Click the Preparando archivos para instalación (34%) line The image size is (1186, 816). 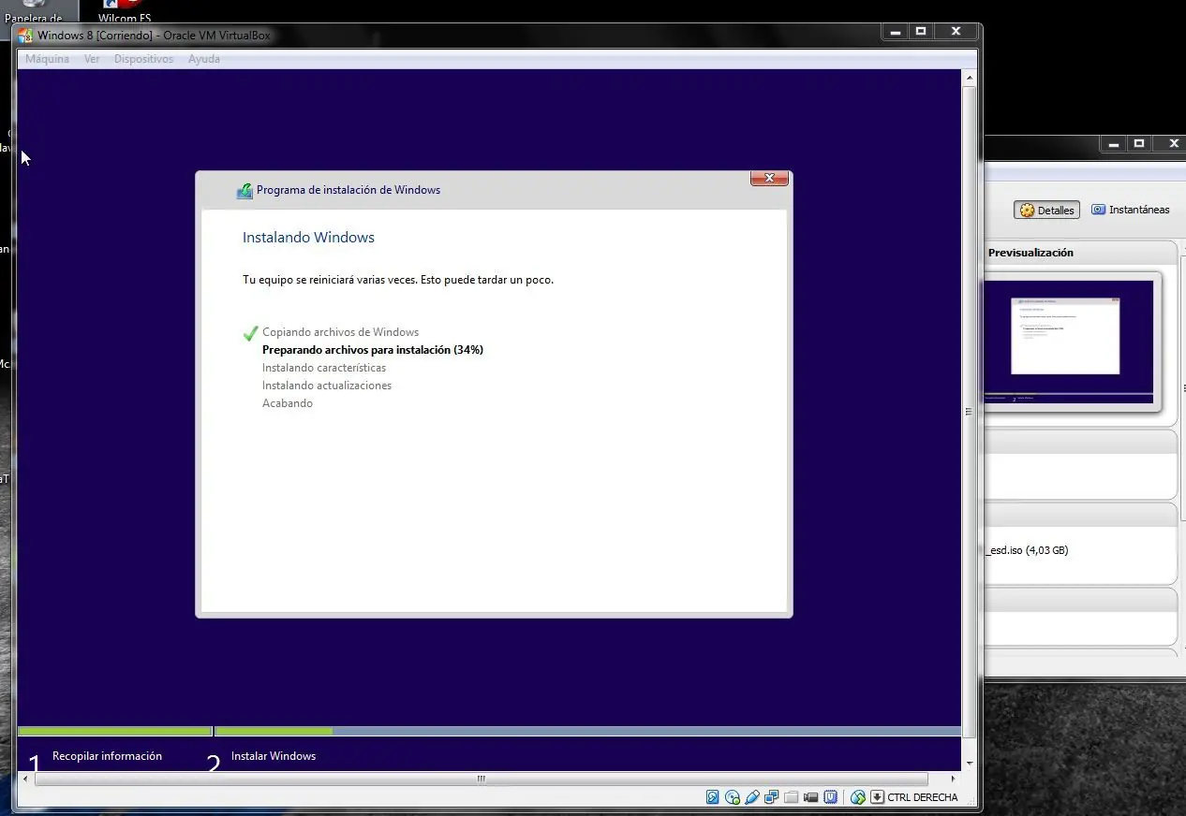[x=373, y=350]
